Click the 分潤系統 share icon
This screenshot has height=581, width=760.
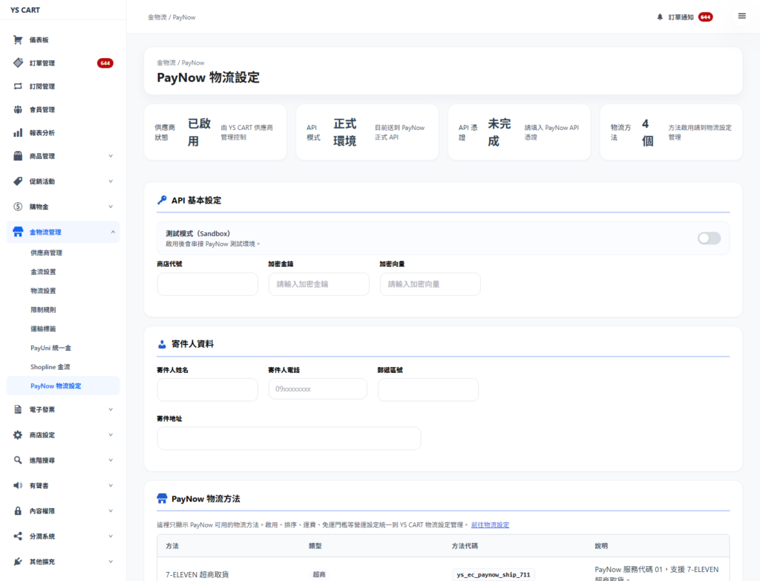pos(18,536)
